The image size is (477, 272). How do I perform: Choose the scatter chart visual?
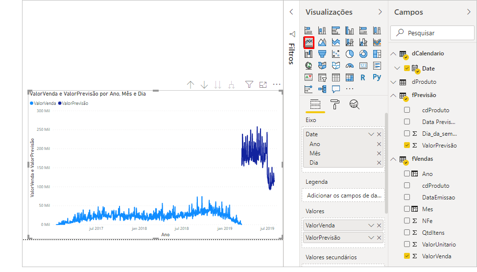[x=336, y=54]
